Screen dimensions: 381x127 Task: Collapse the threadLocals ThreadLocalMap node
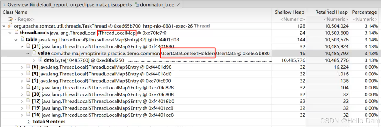10,33
